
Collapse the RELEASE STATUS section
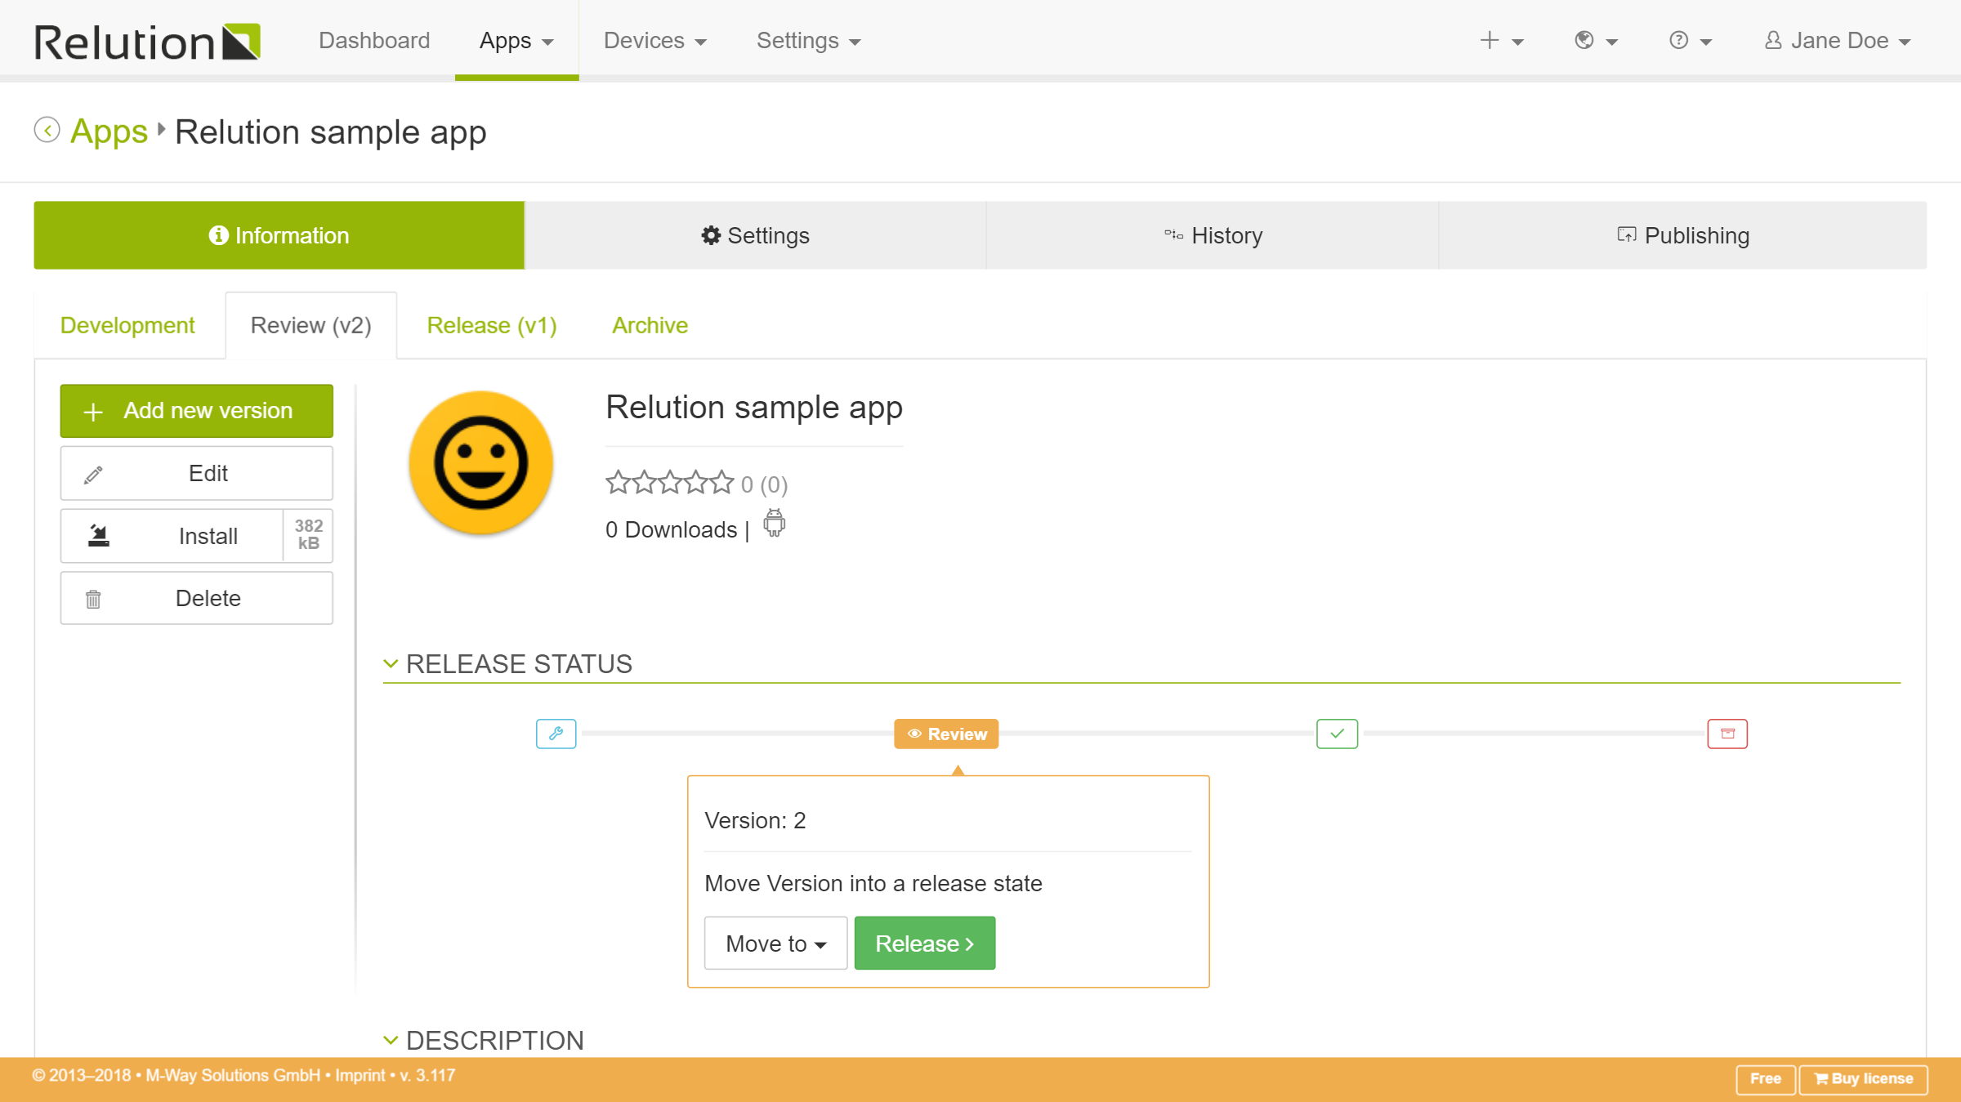coord(391,664)
